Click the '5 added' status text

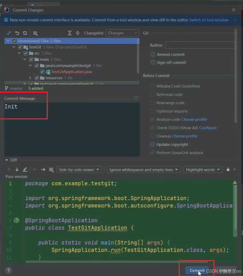35,89
